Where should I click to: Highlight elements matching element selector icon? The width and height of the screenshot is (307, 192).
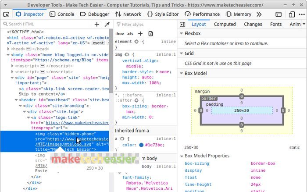[136, 42]
